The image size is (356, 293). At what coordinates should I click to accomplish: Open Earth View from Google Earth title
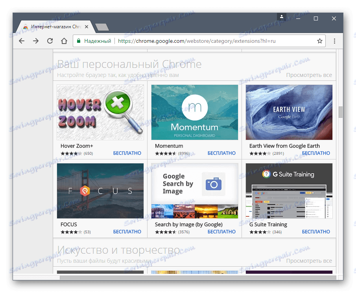coord(284,146)
